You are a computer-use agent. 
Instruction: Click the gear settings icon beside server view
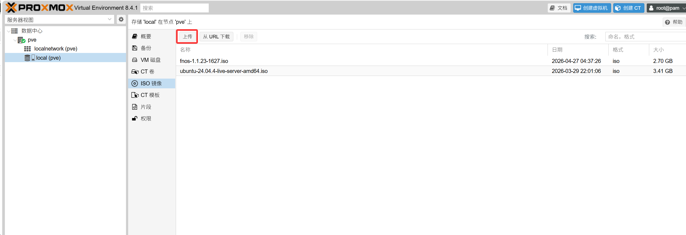click(121, 19)
